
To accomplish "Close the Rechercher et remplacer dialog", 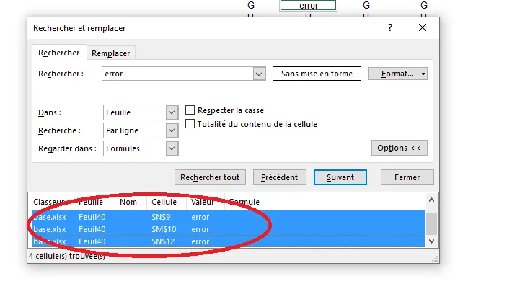I will click(423, 27).
